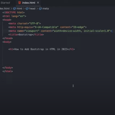Click the X-UA-Compatible meta line
This screenshot has height=115, width=115.
(x=47, y=27)
